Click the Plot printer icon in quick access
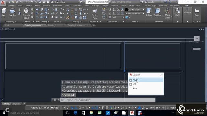Image resolution: width=207 pixels, height=116 pixels. coord(17,2)
